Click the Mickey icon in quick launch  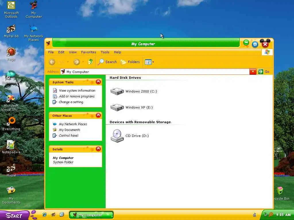(x=53, y=215)
